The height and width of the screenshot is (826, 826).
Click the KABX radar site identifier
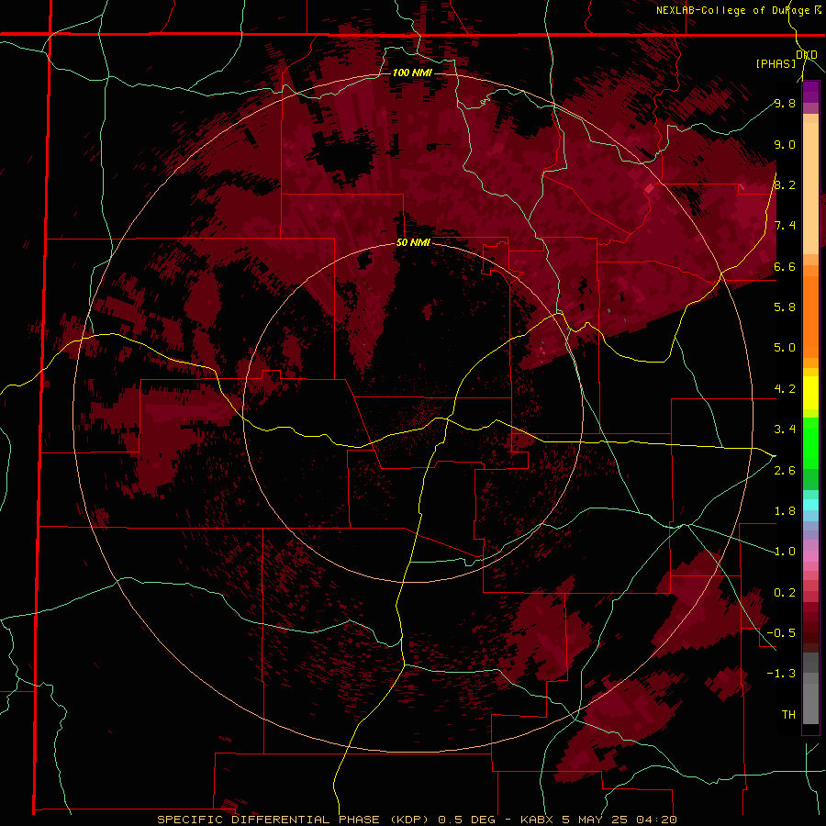(x=538, y=820)
